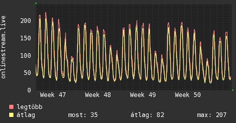The width and height of the screenshot is (236, 123).
Task: Click the 50 y-axis tick label
Action: pyautogui.click(x=27, y=73)
